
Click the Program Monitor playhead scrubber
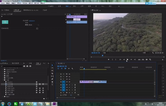pos(103,56)
